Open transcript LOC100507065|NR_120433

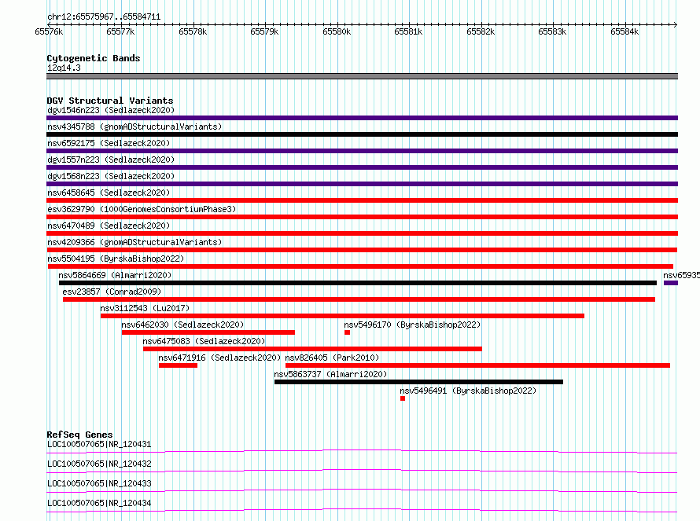99,483
